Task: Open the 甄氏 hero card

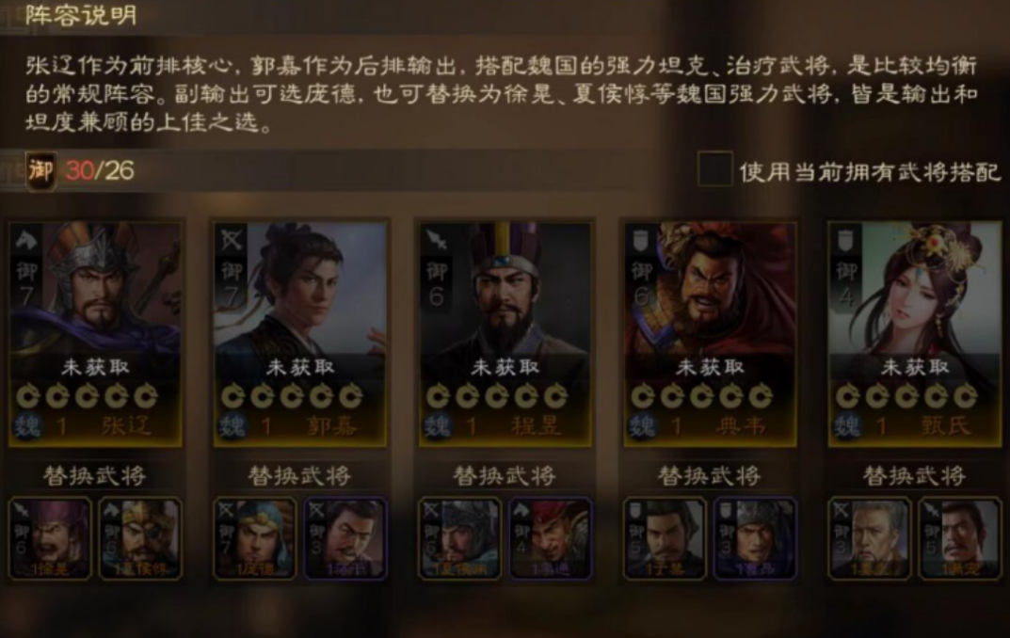Action: click(915, 334)
